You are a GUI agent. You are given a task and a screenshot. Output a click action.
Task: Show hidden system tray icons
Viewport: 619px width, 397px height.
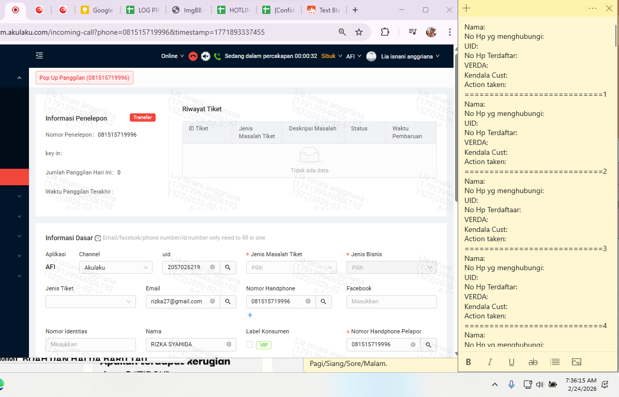click(495, 385)
